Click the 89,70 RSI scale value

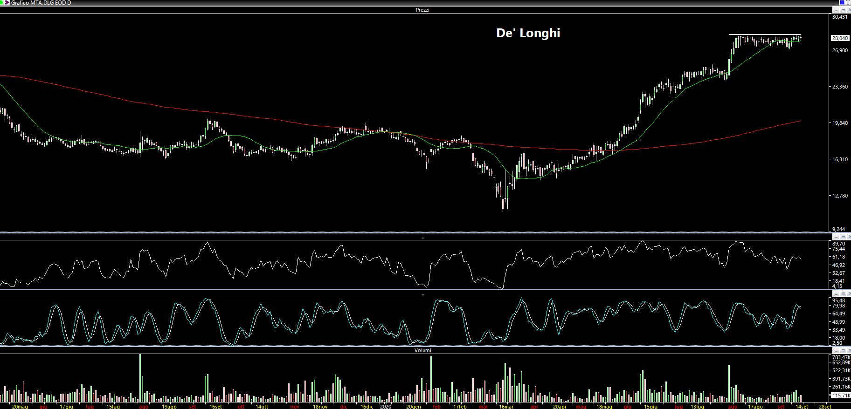point(838,244)
